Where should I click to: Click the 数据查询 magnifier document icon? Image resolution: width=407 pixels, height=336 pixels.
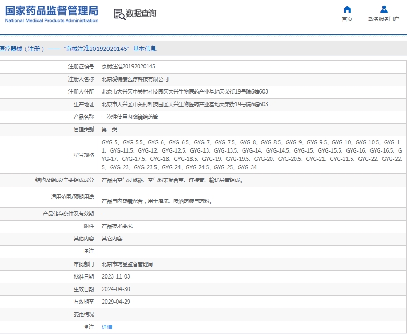(x=119, y=14)
